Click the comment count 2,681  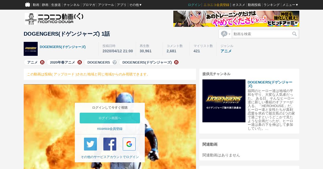(171, 51)
